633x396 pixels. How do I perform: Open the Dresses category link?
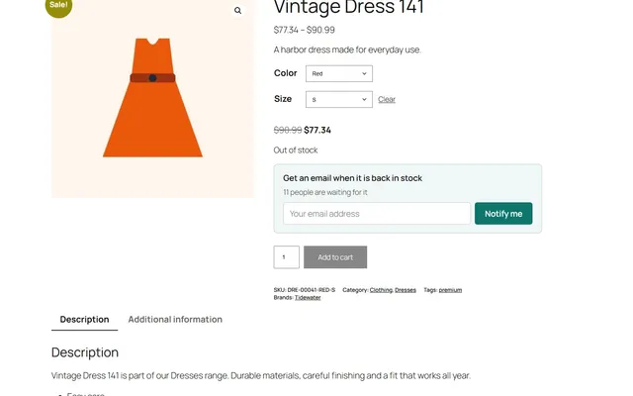(x=406, y=290)
